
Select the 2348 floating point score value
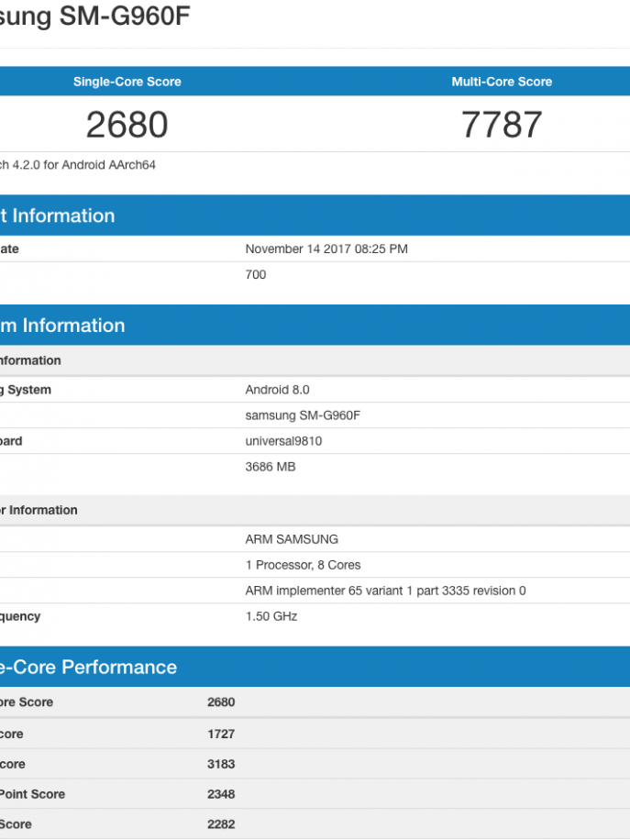[221, 794]
